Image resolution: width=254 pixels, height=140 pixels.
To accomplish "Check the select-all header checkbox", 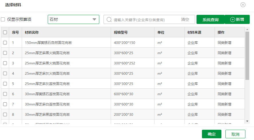I will tap(5, 32).
